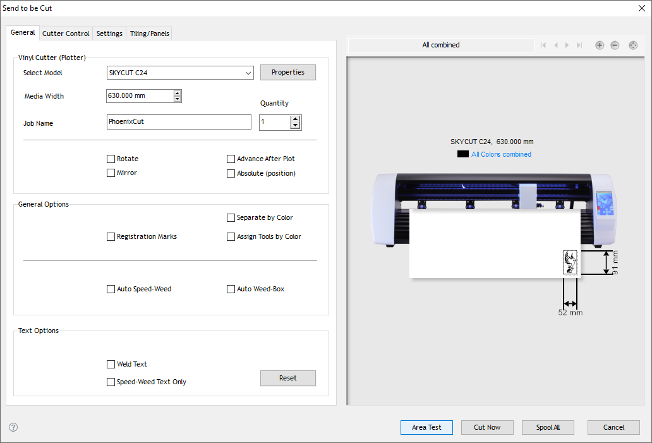Enable Auto Weed-Box
This screenshot has width=652, height=443.
click(231, 289)
